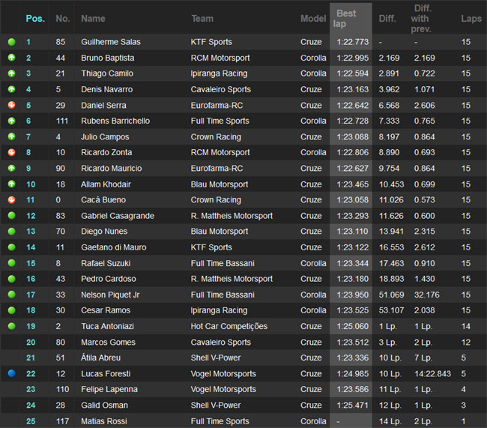Sort by the Pos. column header
Screen dimensions: 487x428
tap(35, 19)
